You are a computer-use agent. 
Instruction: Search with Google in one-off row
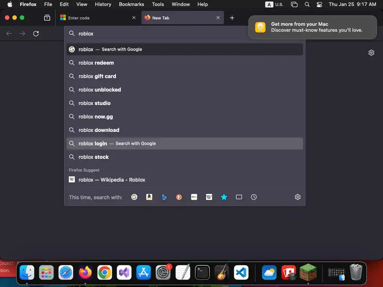coord(134,197)
